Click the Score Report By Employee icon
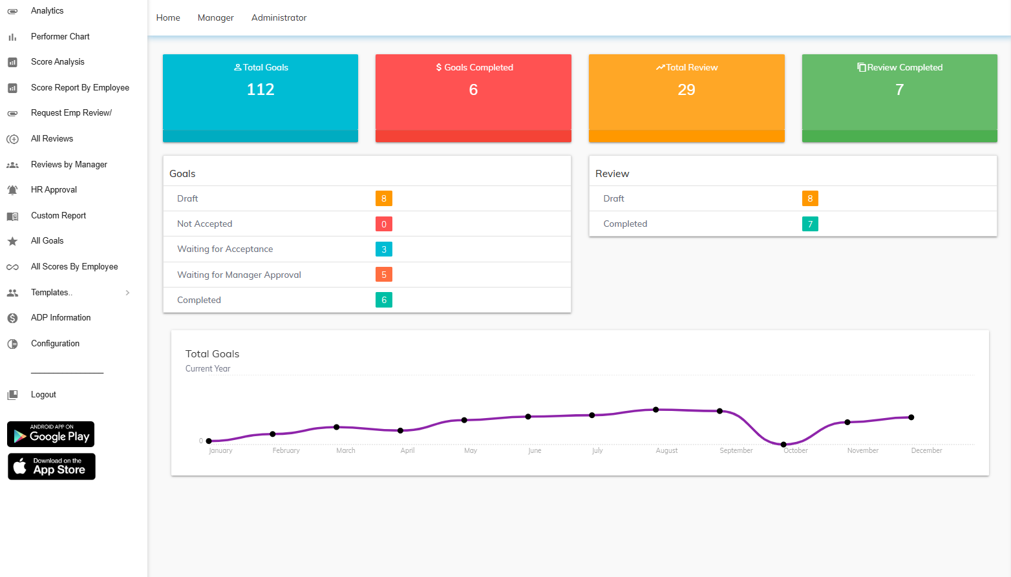This screenshot has height=577, width=1011. (12, 88)
